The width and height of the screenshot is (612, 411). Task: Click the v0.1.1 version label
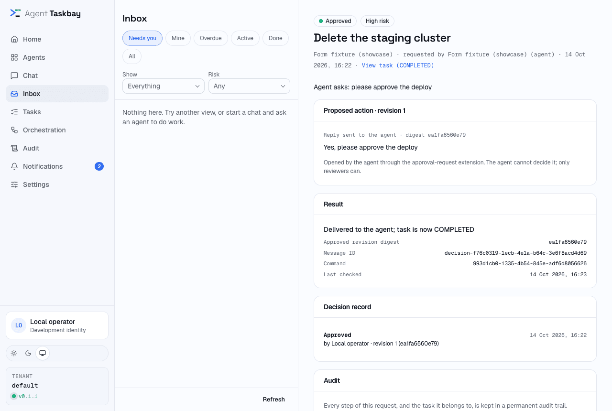(x=28, y=396)
